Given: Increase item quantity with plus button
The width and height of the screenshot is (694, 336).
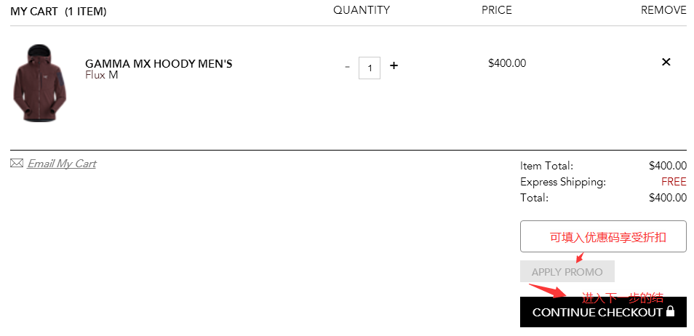Looking at the screenshot, I should [x=394, y=65].
